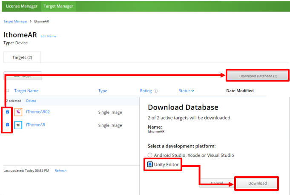Open the IThomeAR02 target link

38,112
